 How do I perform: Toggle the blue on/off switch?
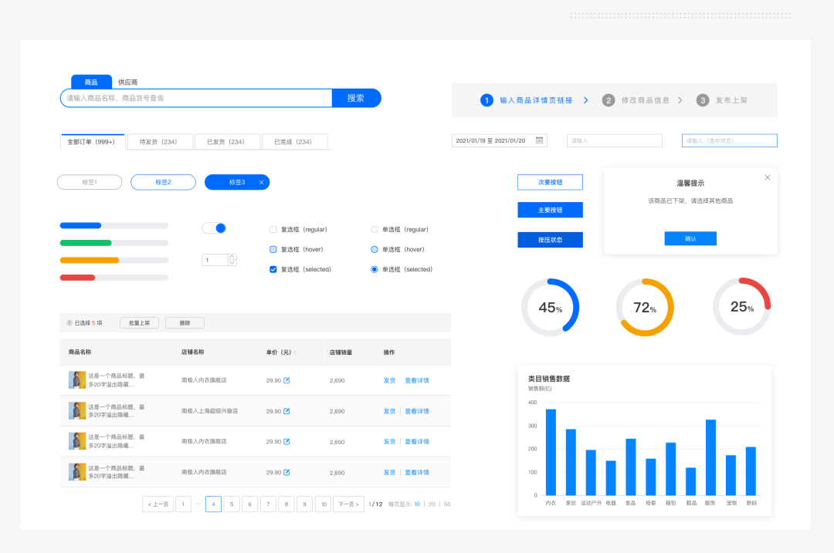[x=215, y=228]
